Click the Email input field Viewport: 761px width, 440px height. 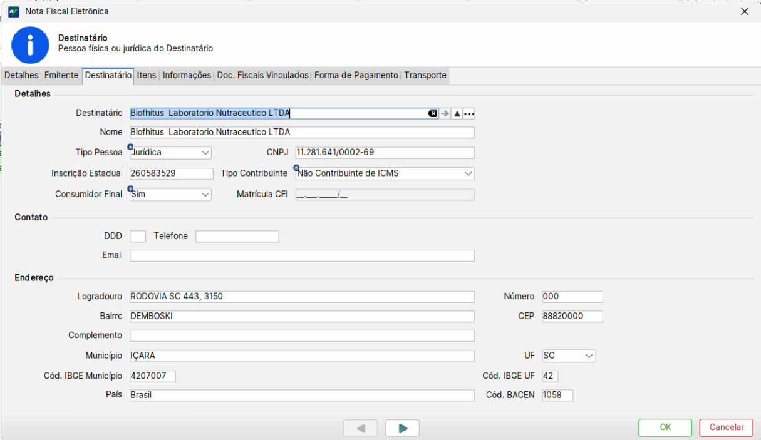pyautogui.click(x=302, y=255)
